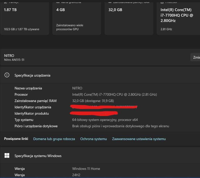
Task: Click the processor value with (2.81 GHz)
Action: click(114, 95)
